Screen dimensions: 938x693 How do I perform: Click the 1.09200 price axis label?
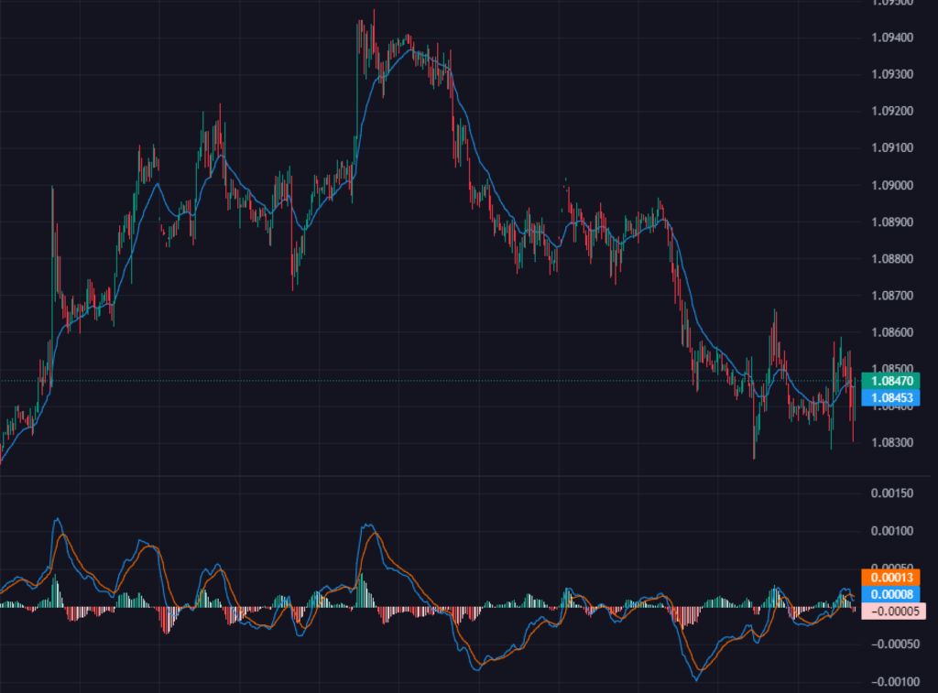pyautogui.click(x=891, y=111)
